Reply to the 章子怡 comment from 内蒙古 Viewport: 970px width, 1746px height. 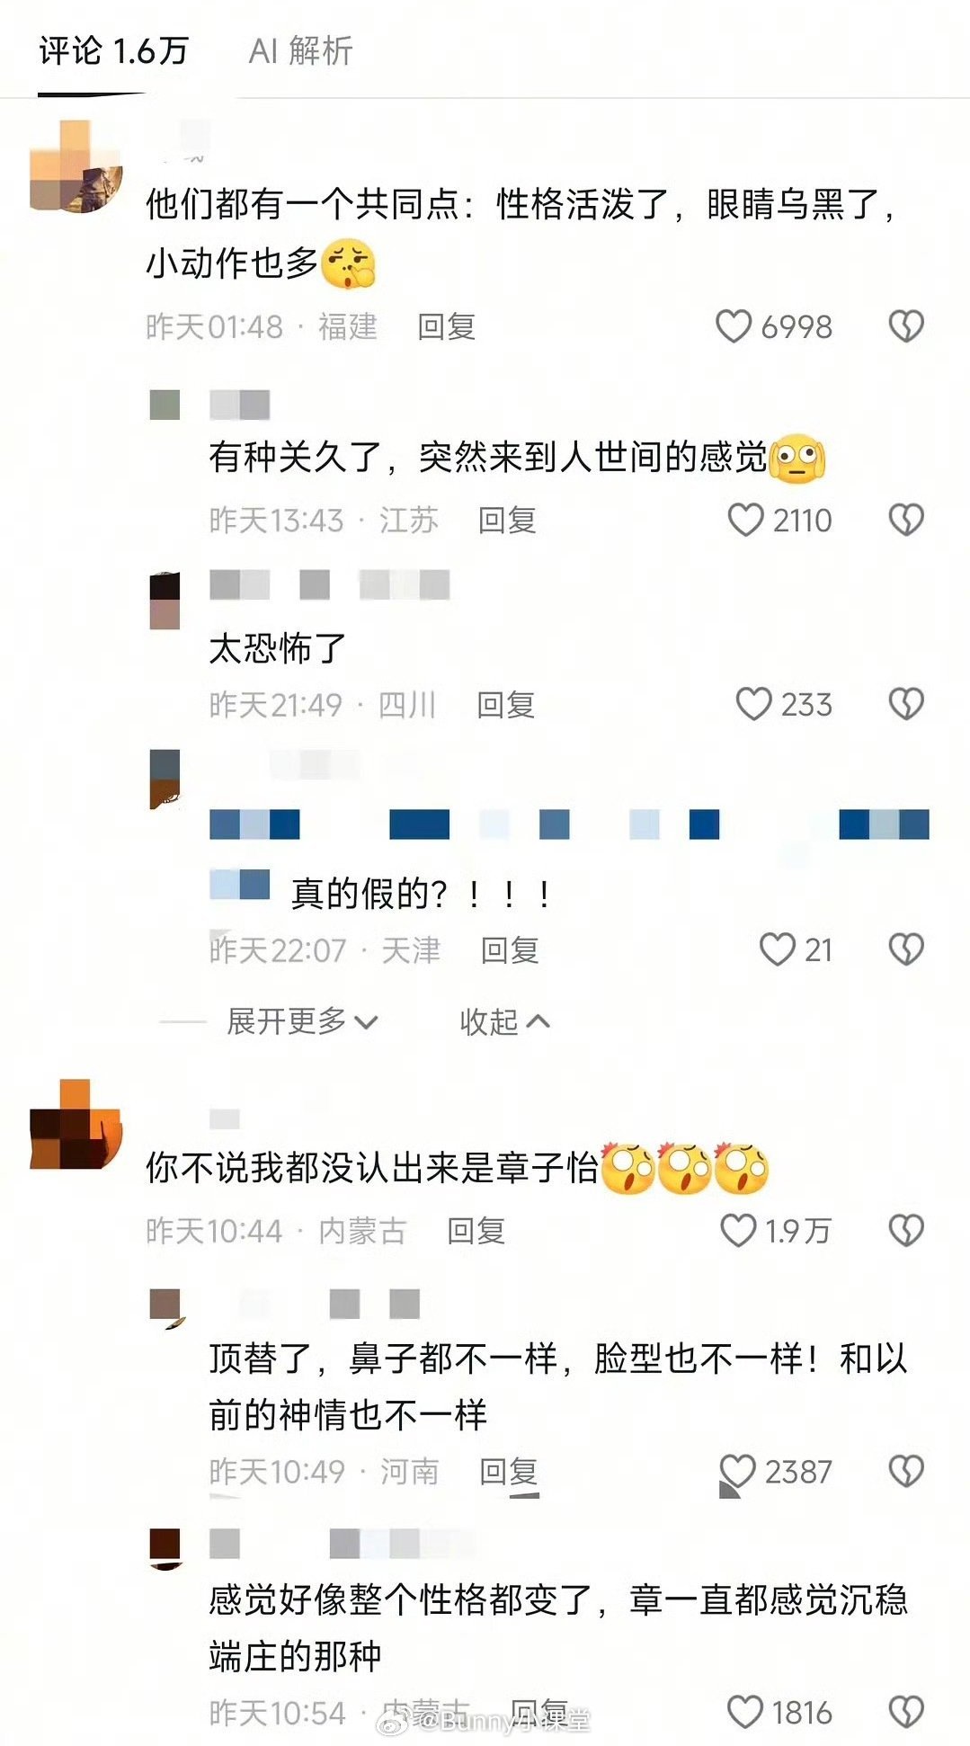[476, 1230]
